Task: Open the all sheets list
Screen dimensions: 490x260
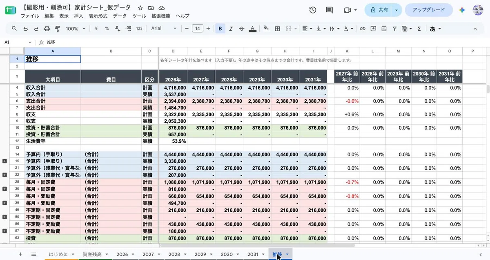Action: click(34, 254)
